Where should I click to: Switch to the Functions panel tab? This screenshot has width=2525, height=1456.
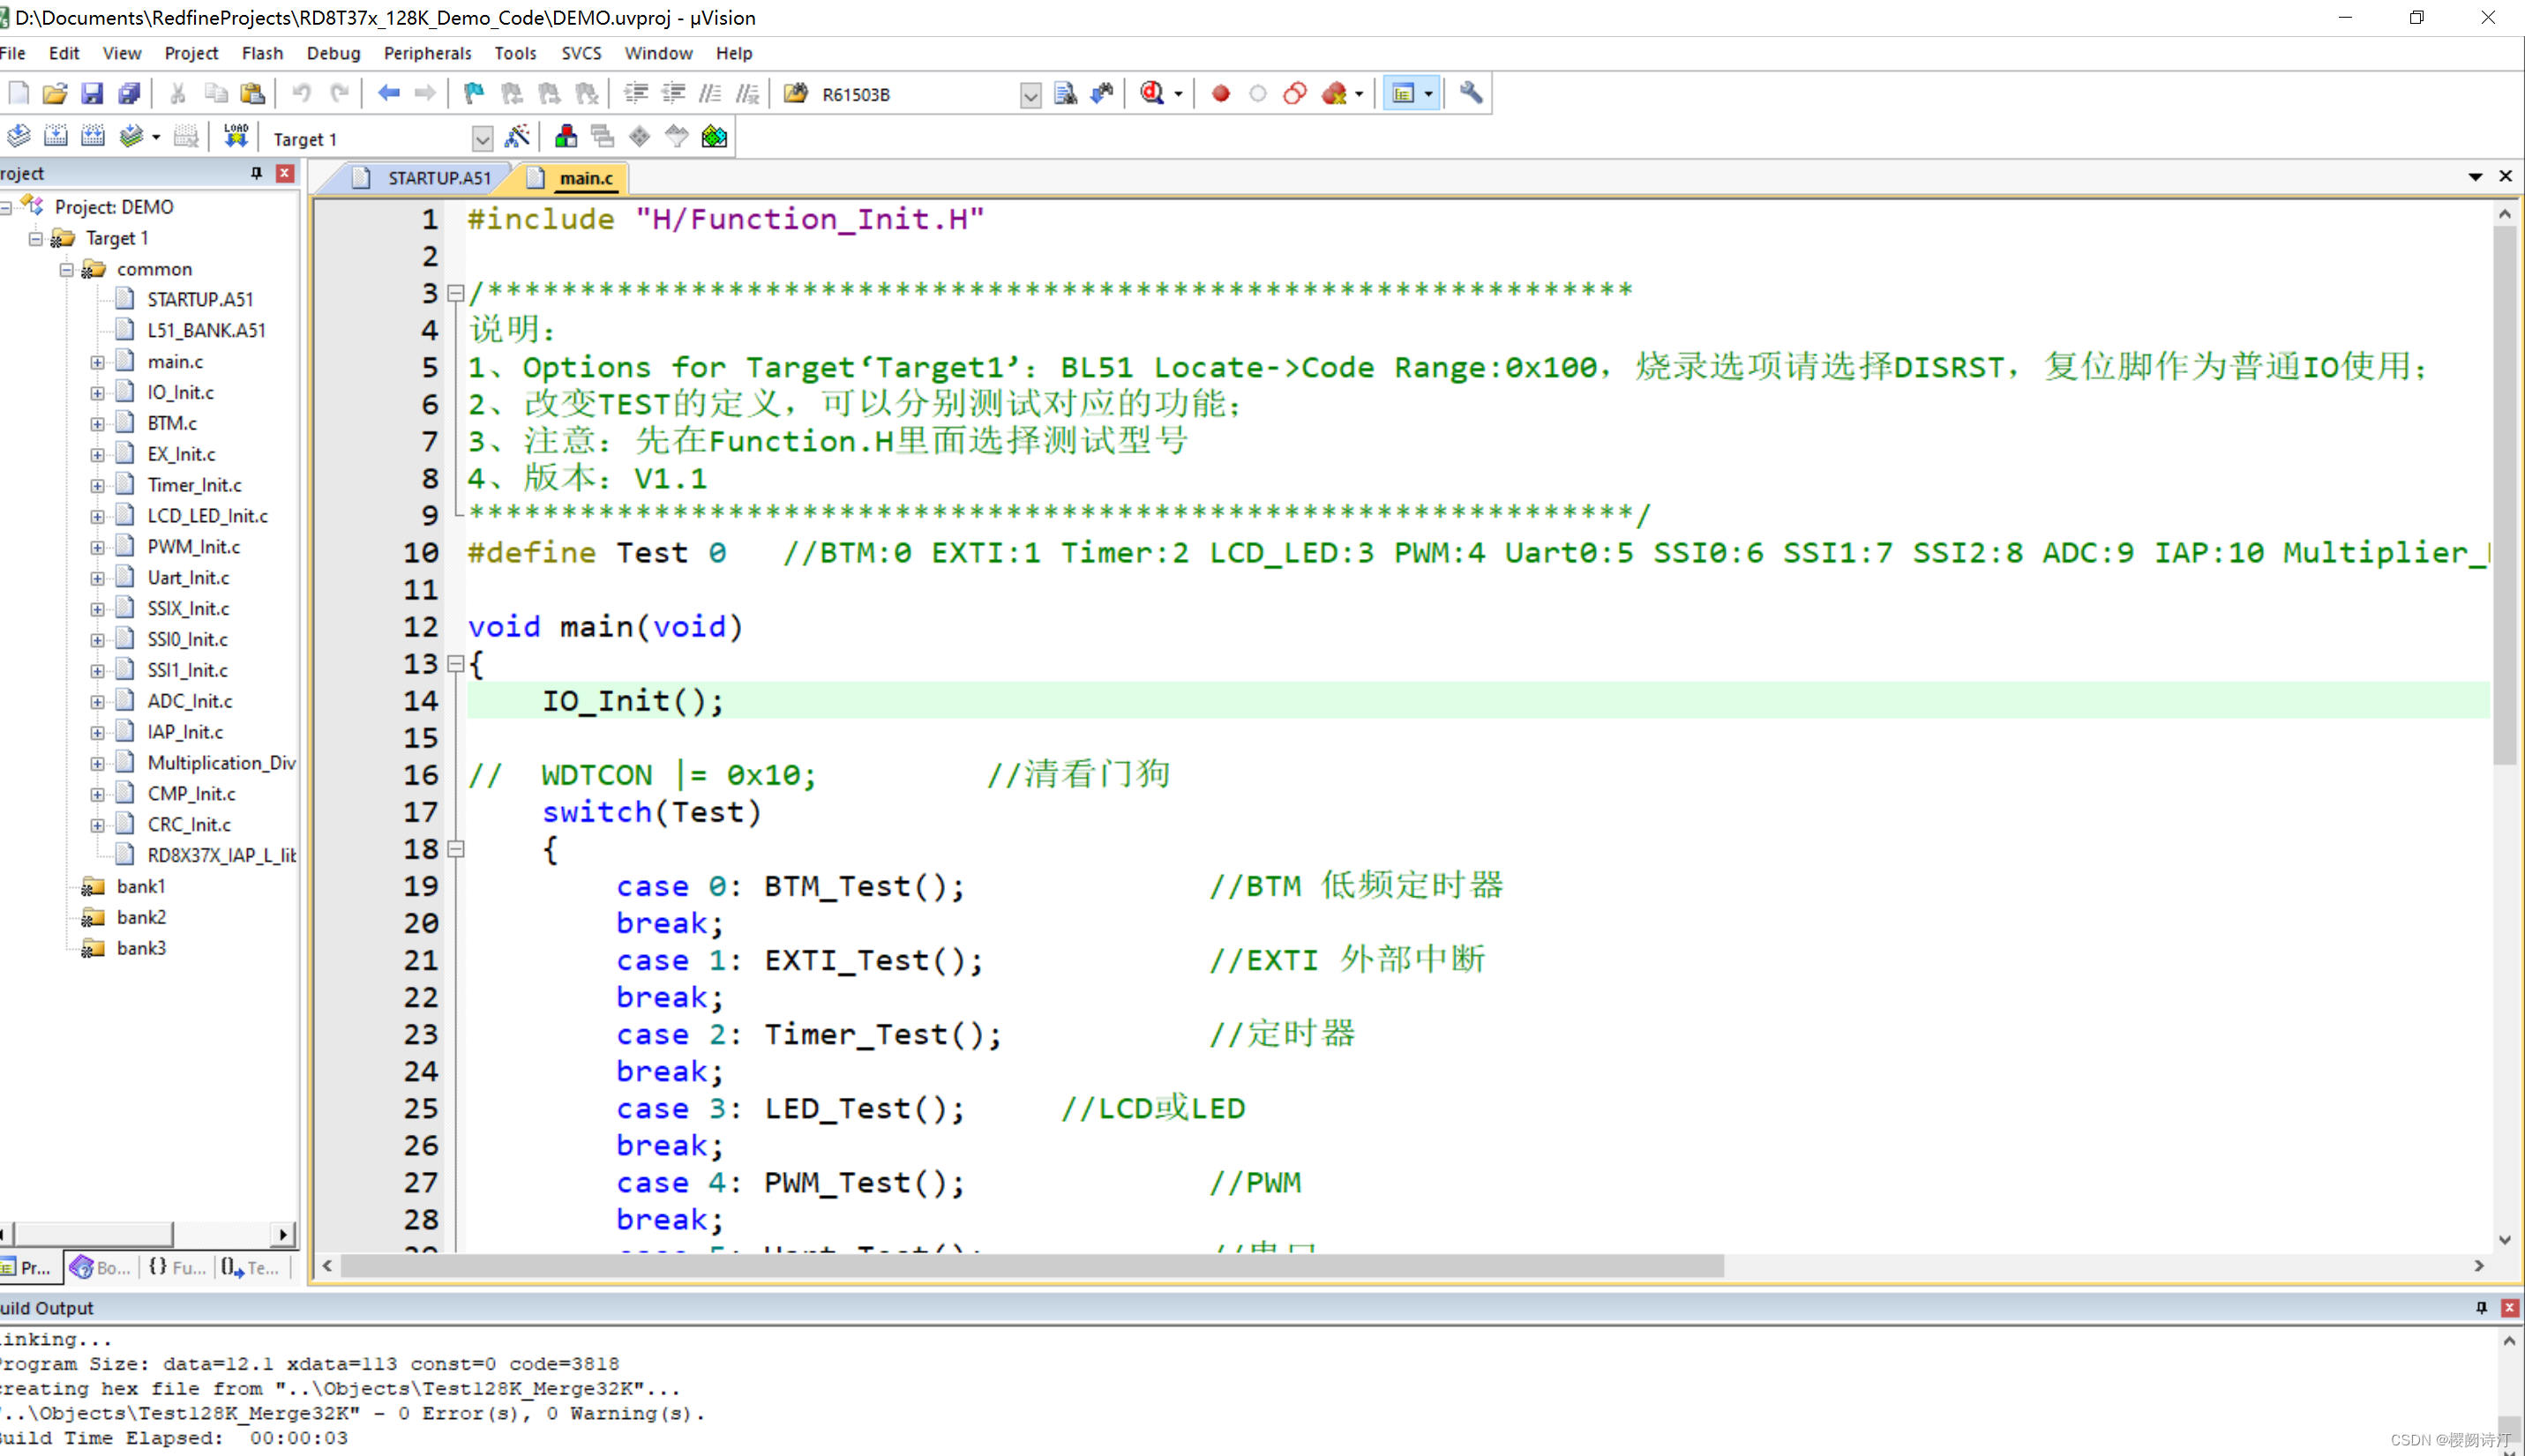click(177, 1267)
